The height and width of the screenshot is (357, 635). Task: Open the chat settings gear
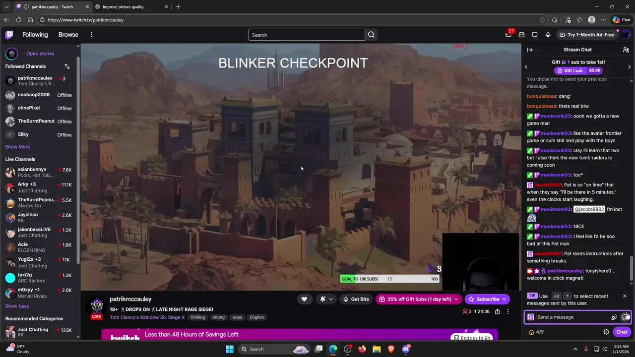pyautogui.click(x=606, y=332)
